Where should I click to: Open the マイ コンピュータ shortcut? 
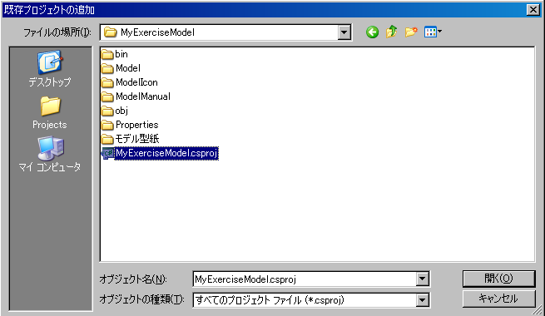pyautogui.click(x=50, y=154)
